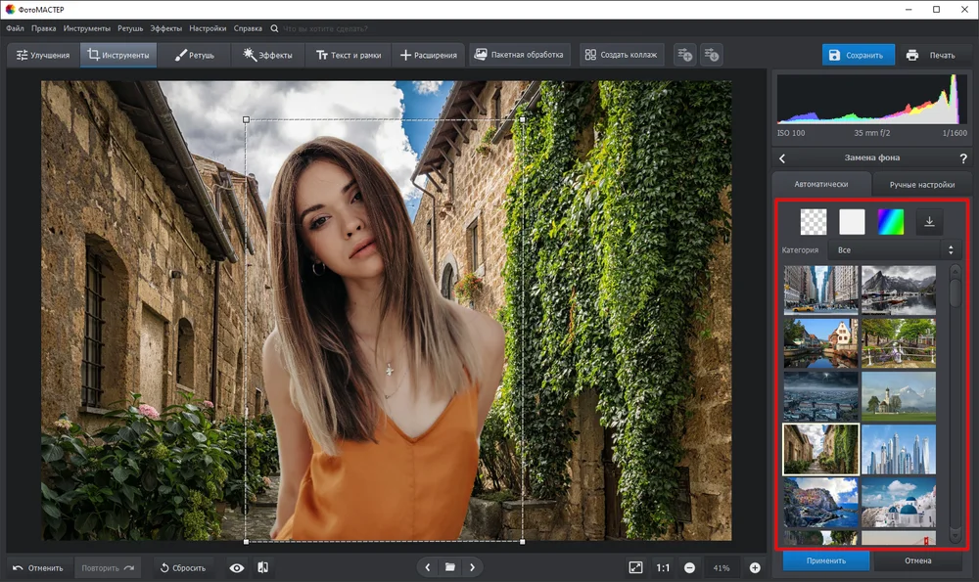
Task: Go to the next photo arrow
Action: 472,567
